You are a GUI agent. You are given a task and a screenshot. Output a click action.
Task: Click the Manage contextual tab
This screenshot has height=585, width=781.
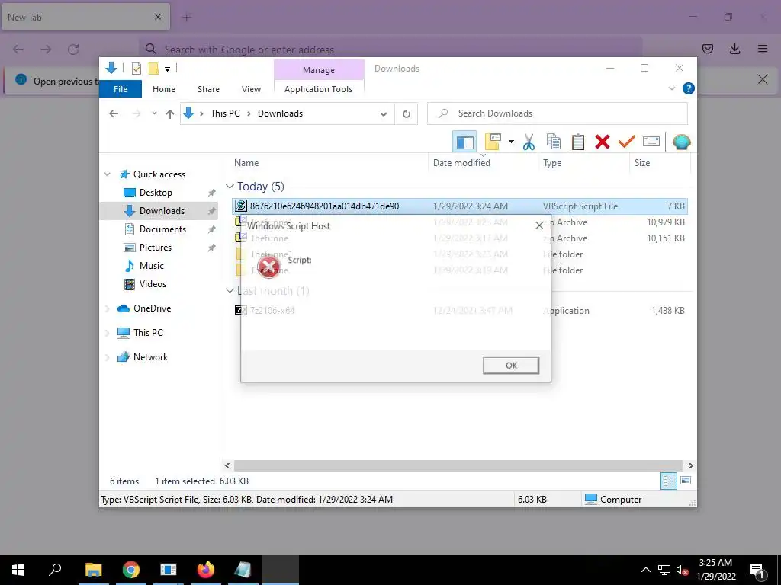(319, 70)
